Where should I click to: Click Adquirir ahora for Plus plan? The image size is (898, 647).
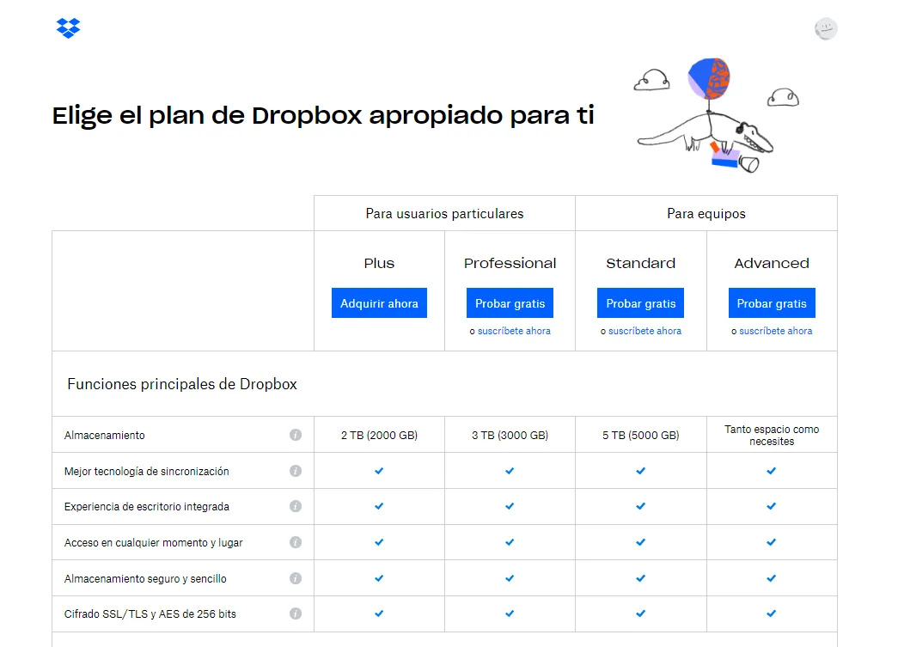379,303
